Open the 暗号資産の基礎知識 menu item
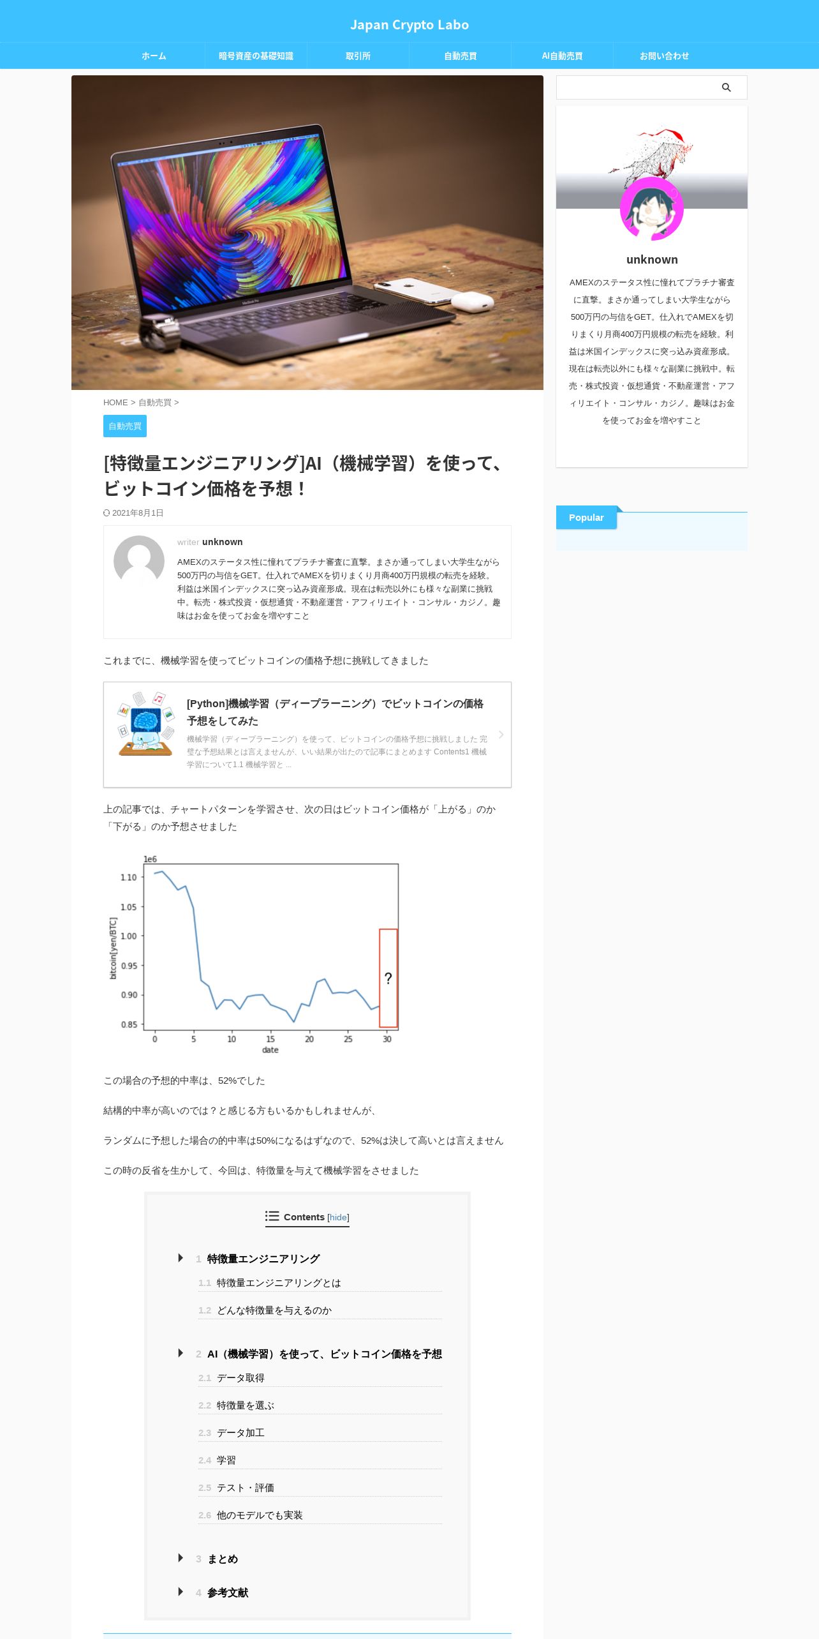 256,56
